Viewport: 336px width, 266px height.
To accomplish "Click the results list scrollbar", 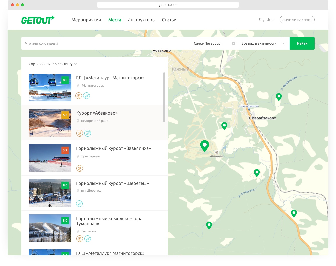I will (x=164, y=97).
